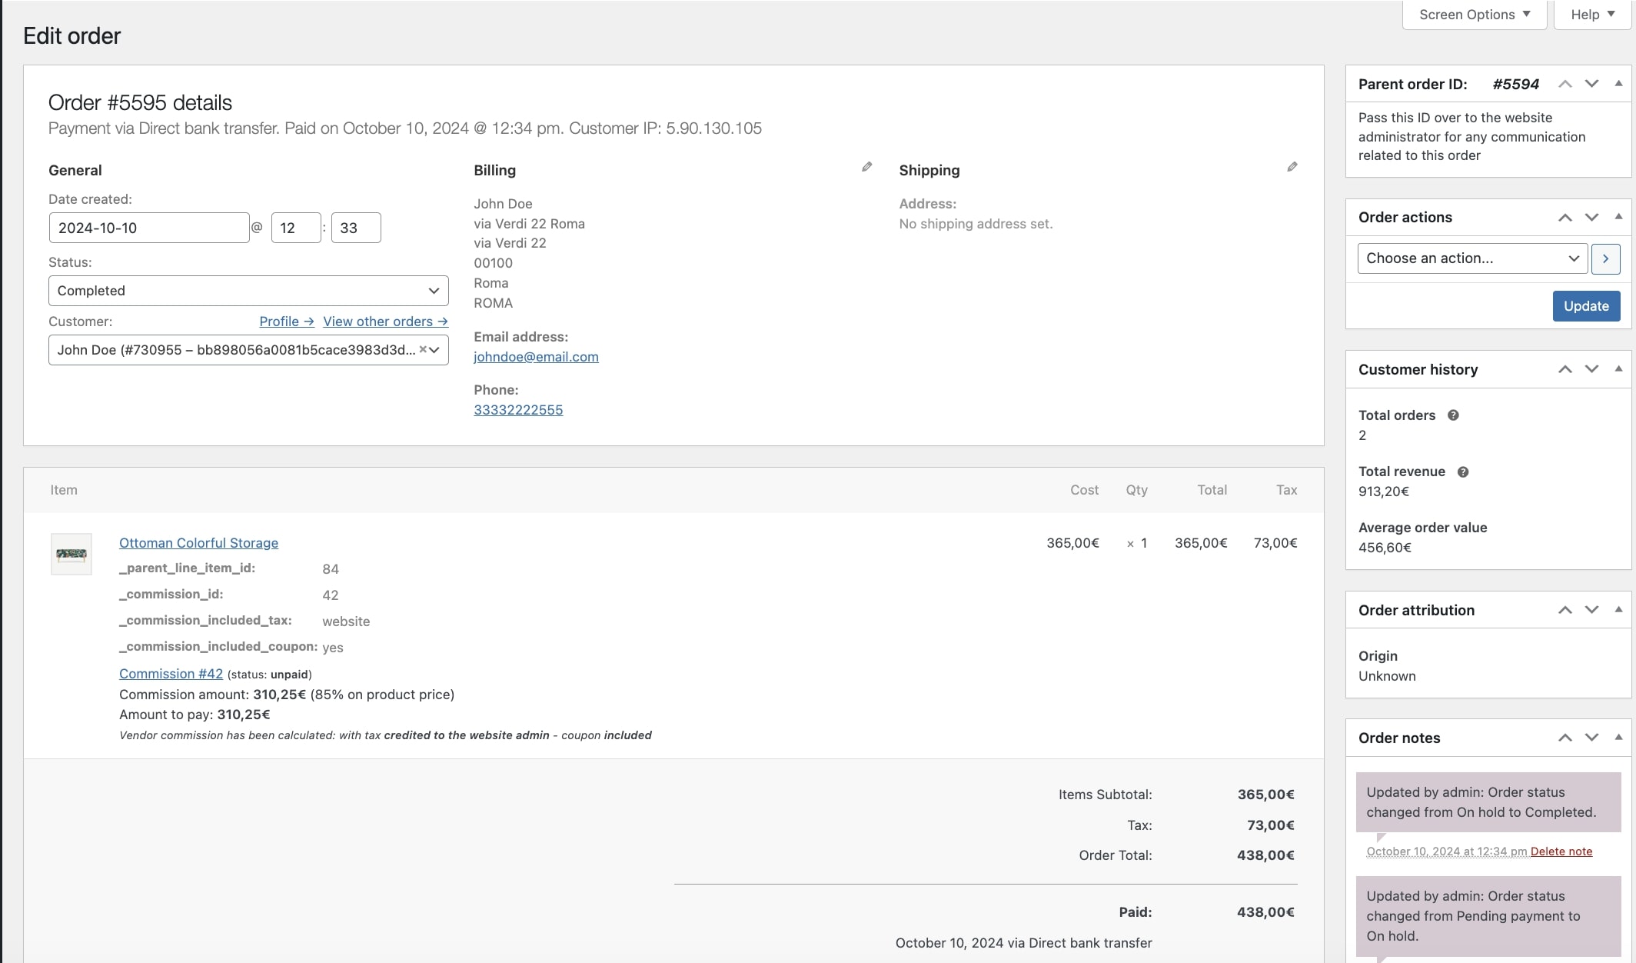Click the item cost 365,00€
The width and height of the screenshot is (1636, 963).
(1072, 543)
